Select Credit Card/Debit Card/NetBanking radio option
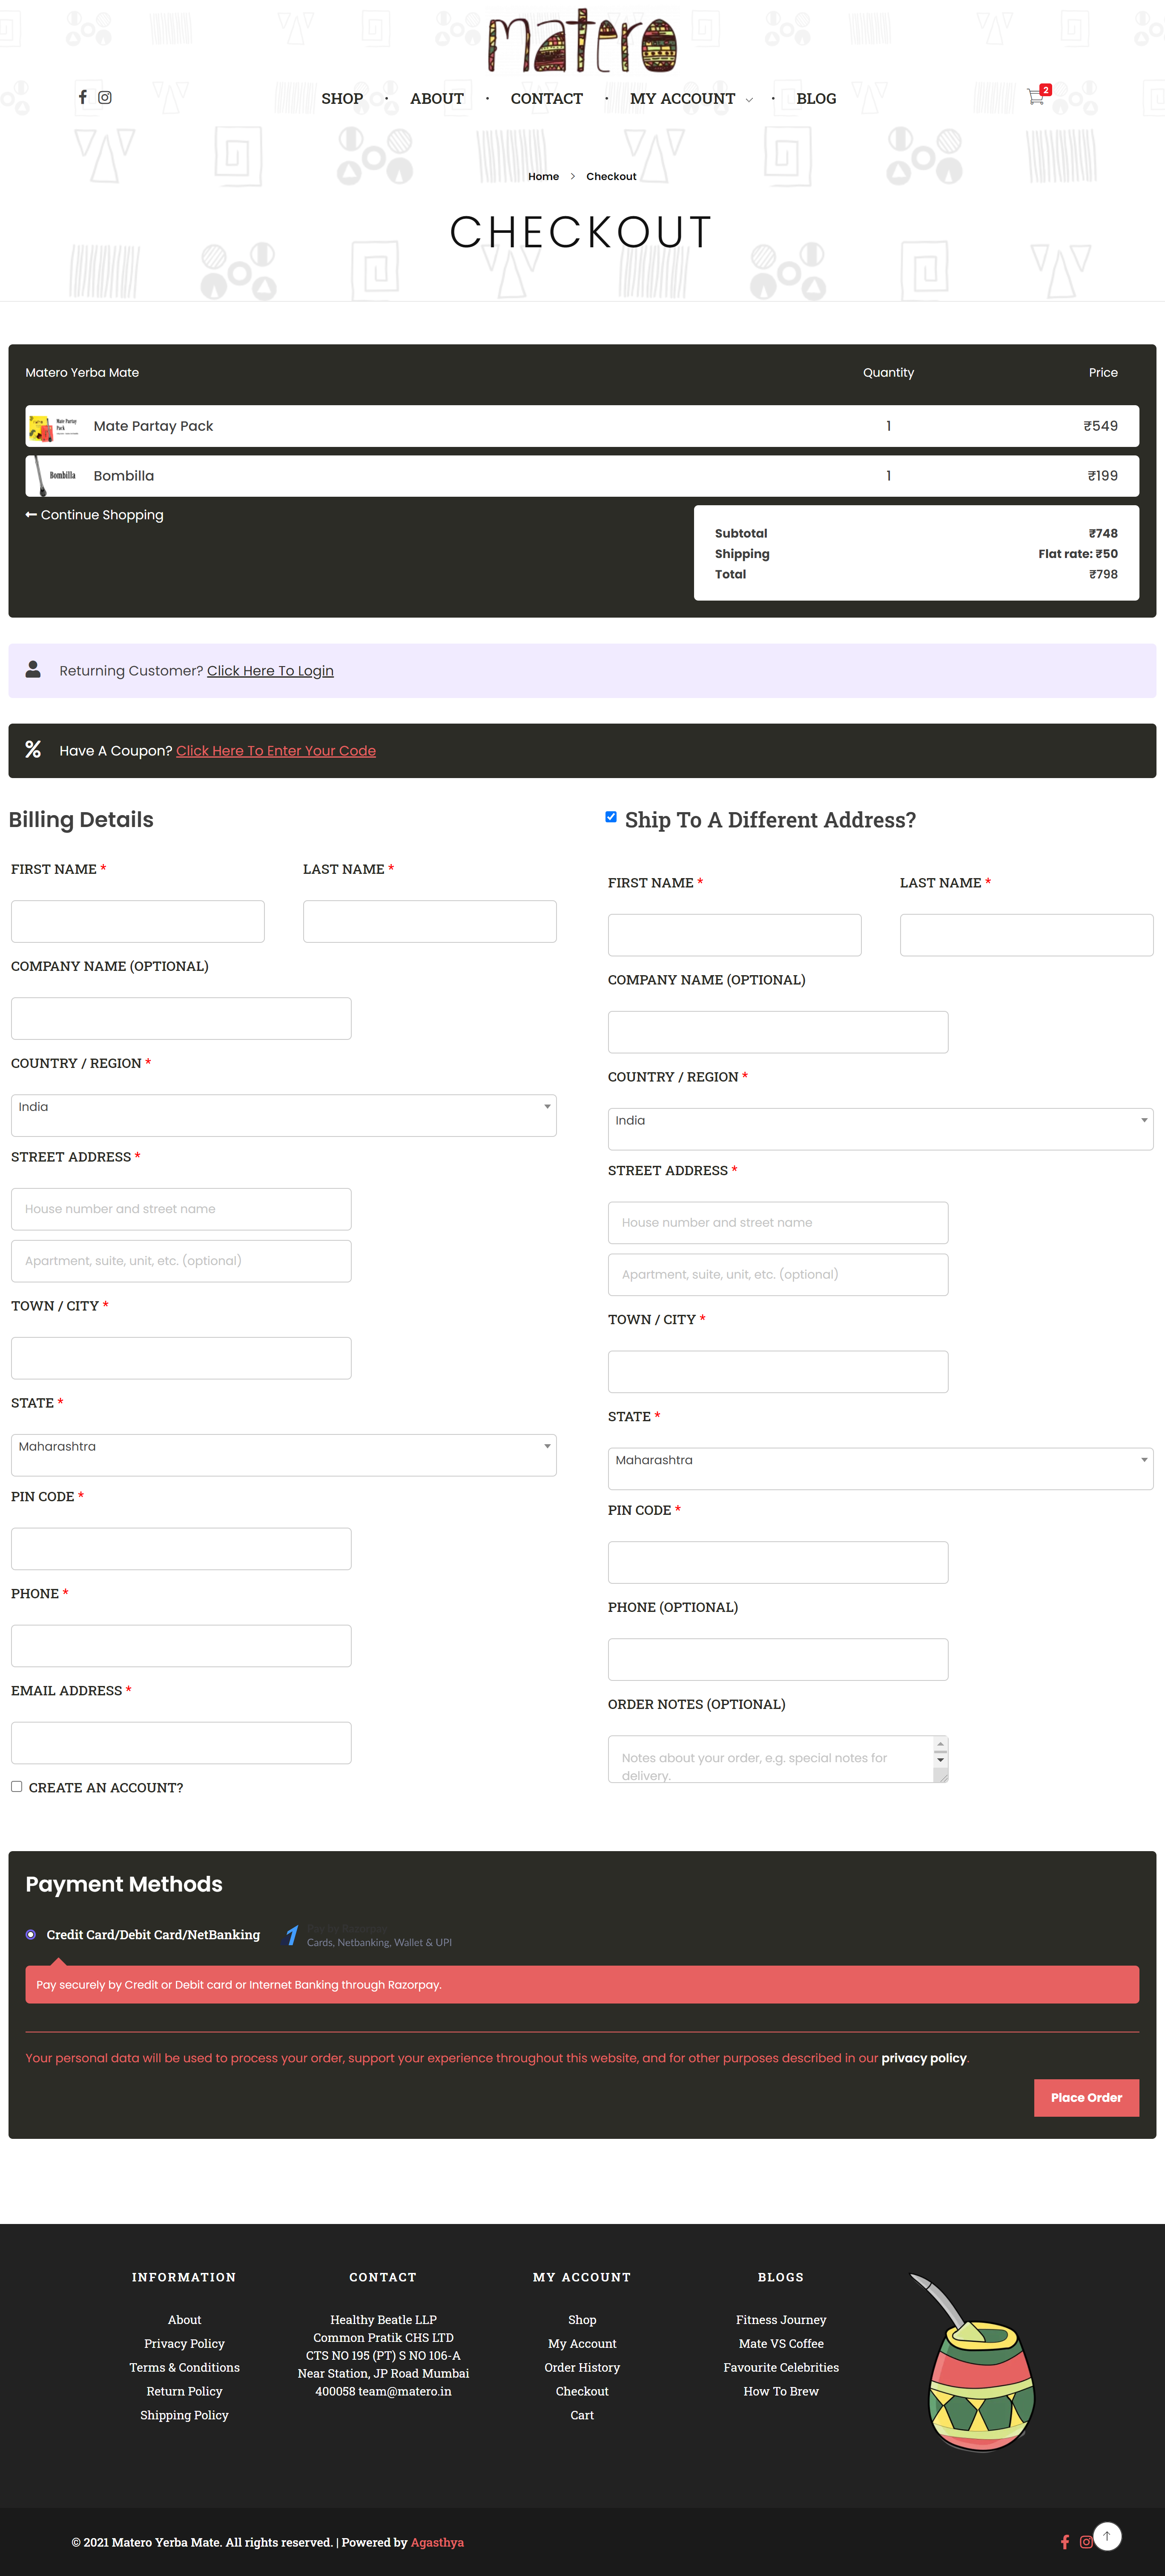The width and height of the screenshot is (1165, 2576). click(x=31, y=1934)
